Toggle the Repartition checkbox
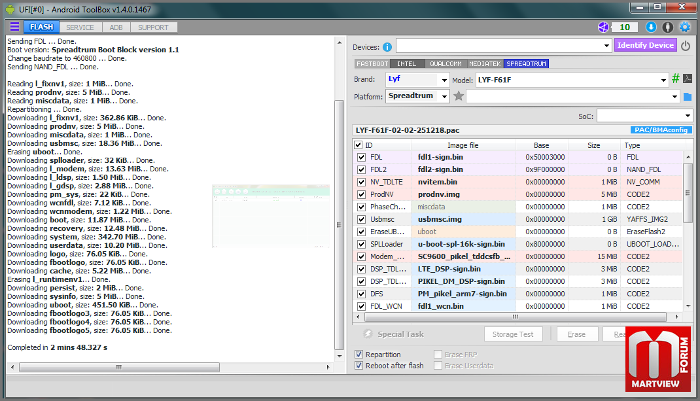700x401 pixels. [x=359, y=354]
